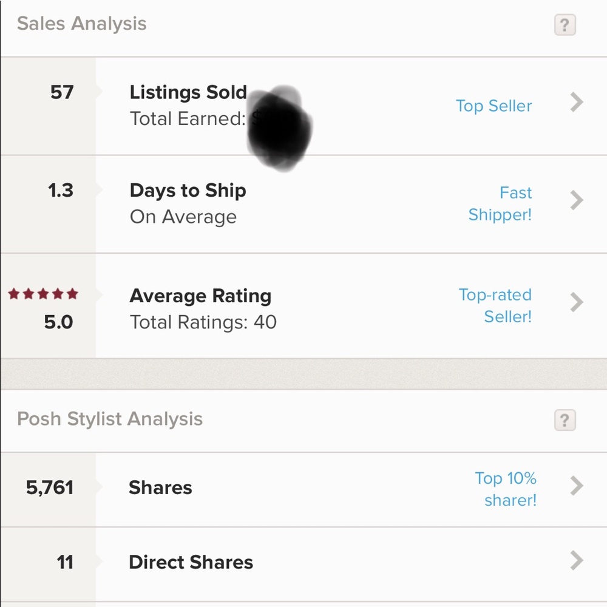Click the Top-rated Seller! link
Viewport: 607px width, 607px height.
pos(495,306)
